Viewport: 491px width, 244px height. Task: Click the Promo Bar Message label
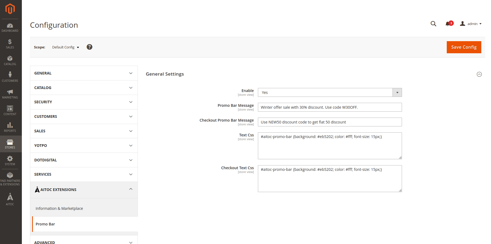[x=236, y=105]
